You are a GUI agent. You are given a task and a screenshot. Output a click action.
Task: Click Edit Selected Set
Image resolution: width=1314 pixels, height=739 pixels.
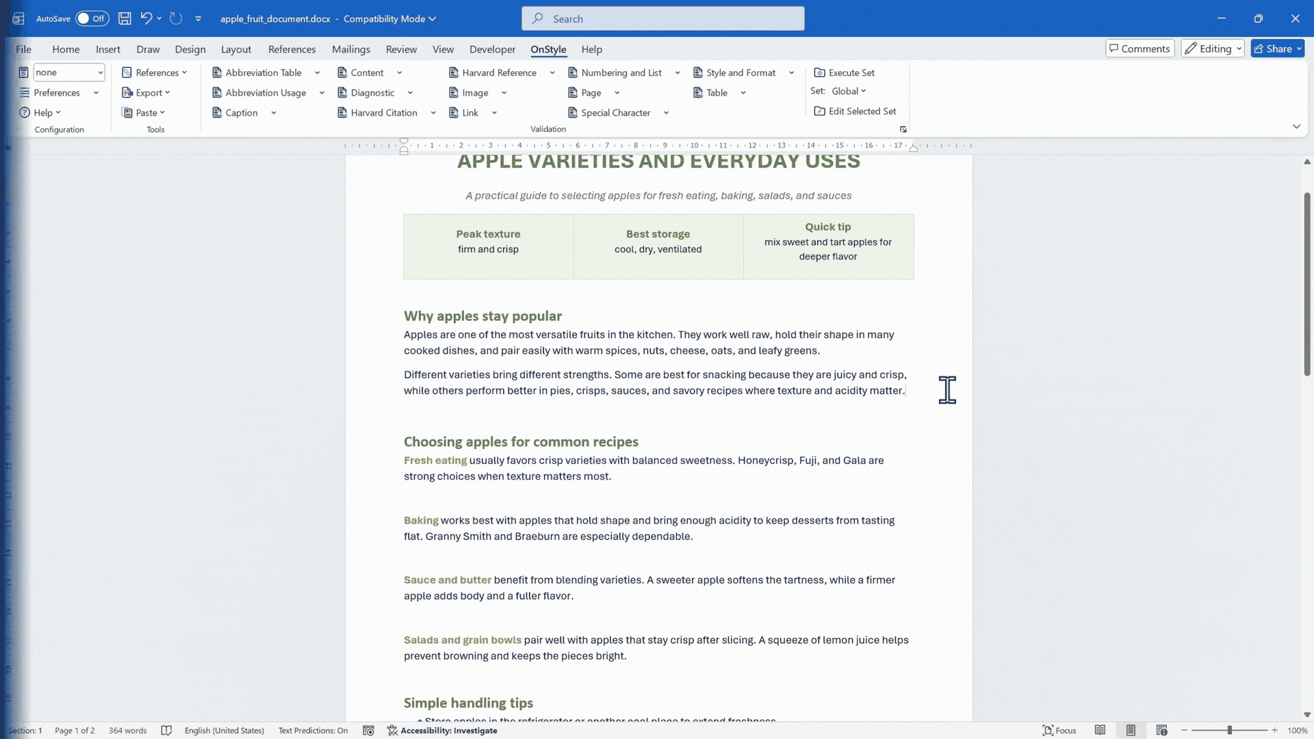855,111
